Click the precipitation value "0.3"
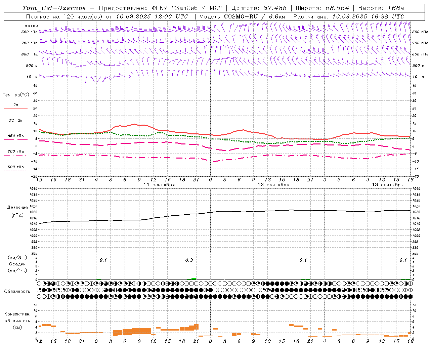 [189, 260]
